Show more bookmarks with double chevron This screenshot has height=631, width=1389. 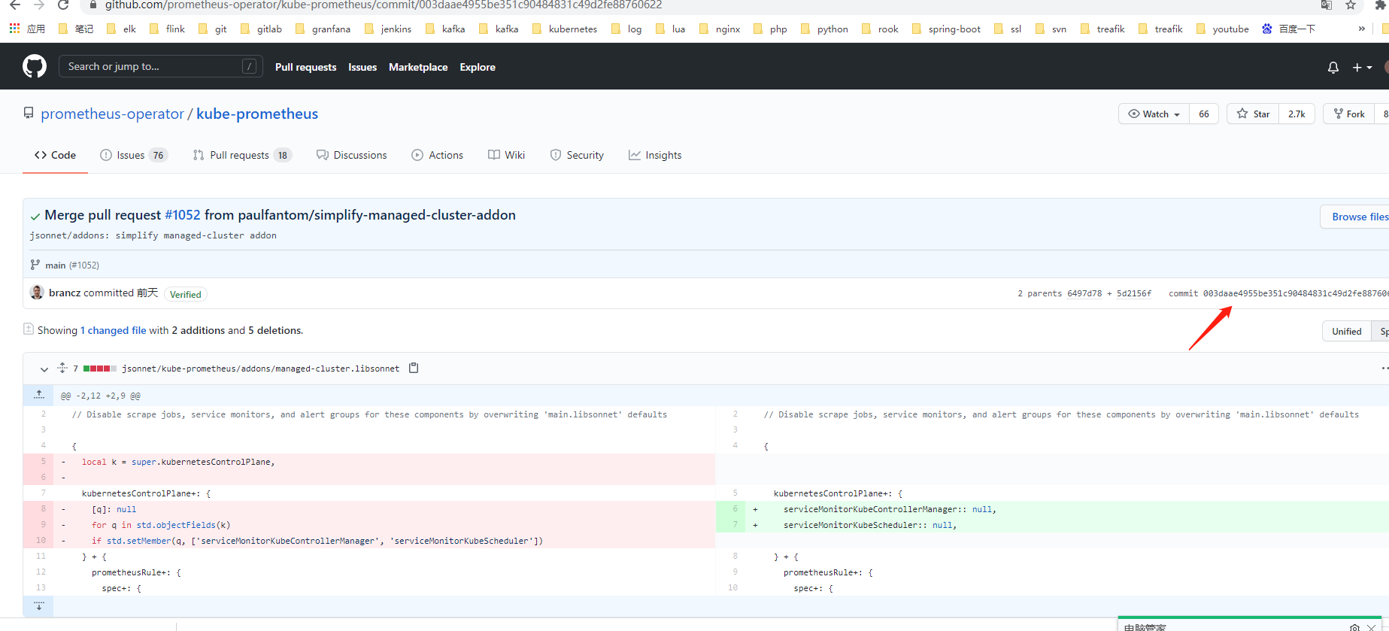point(1361,29)
